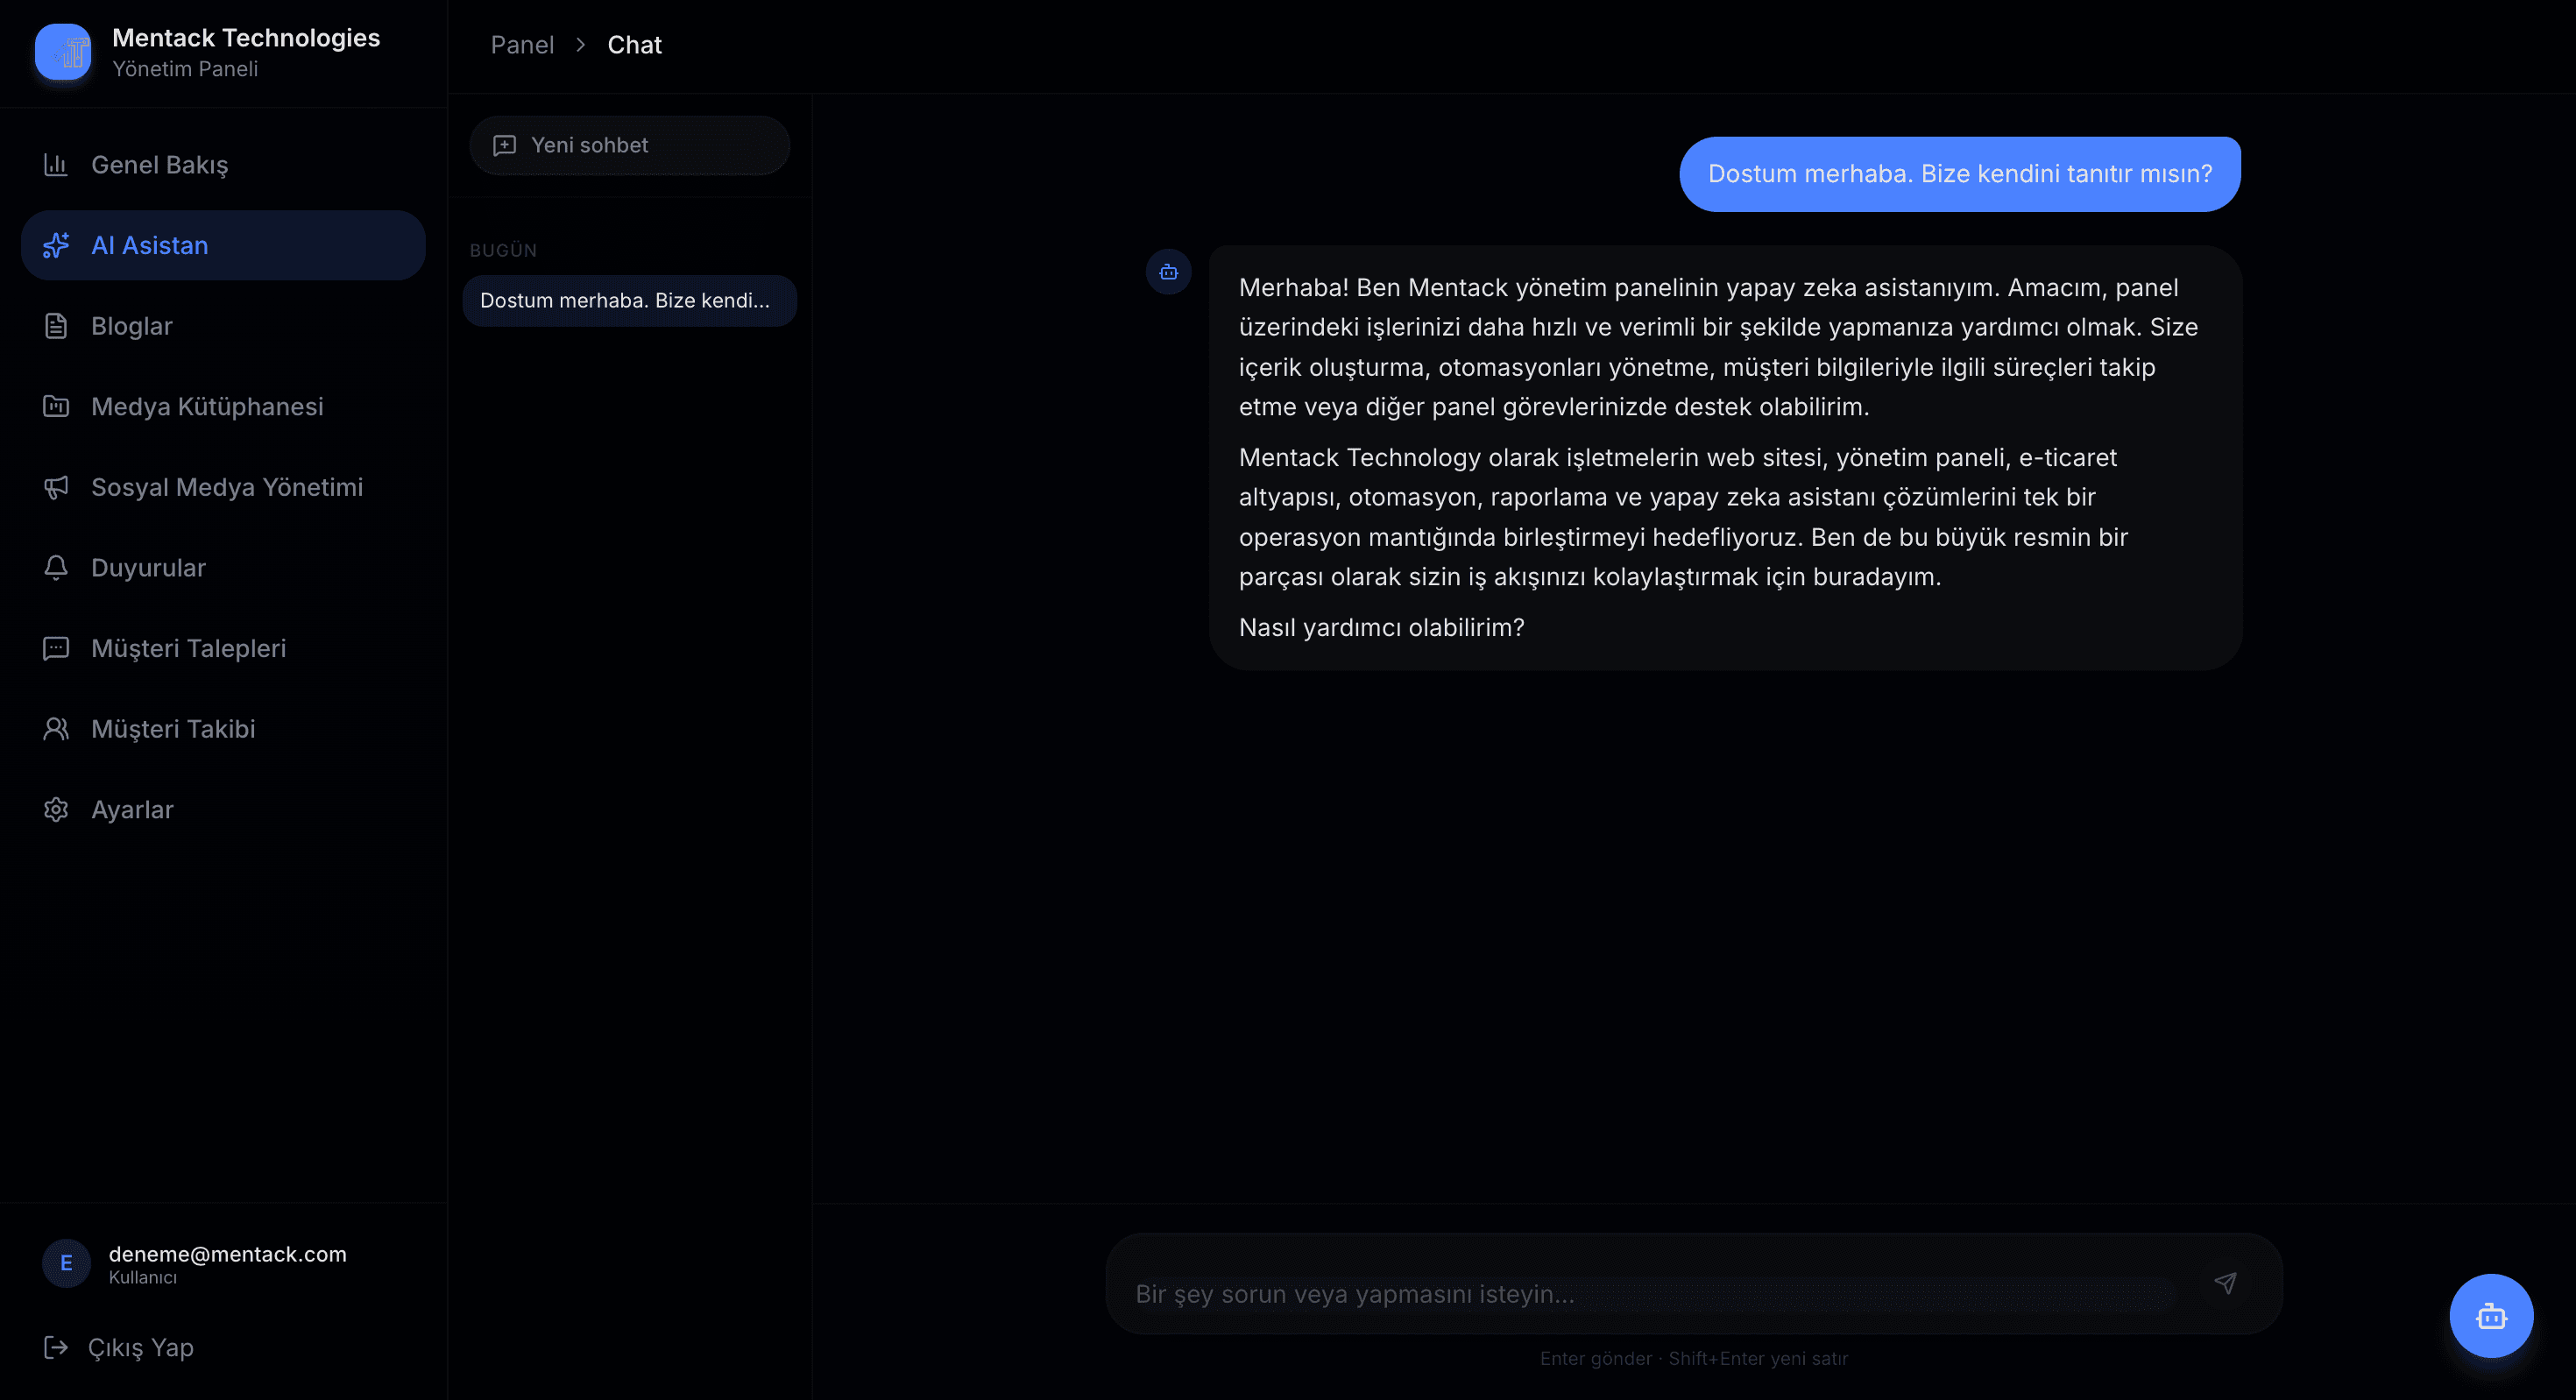Click the blue user message bubble

[1959, 174]
